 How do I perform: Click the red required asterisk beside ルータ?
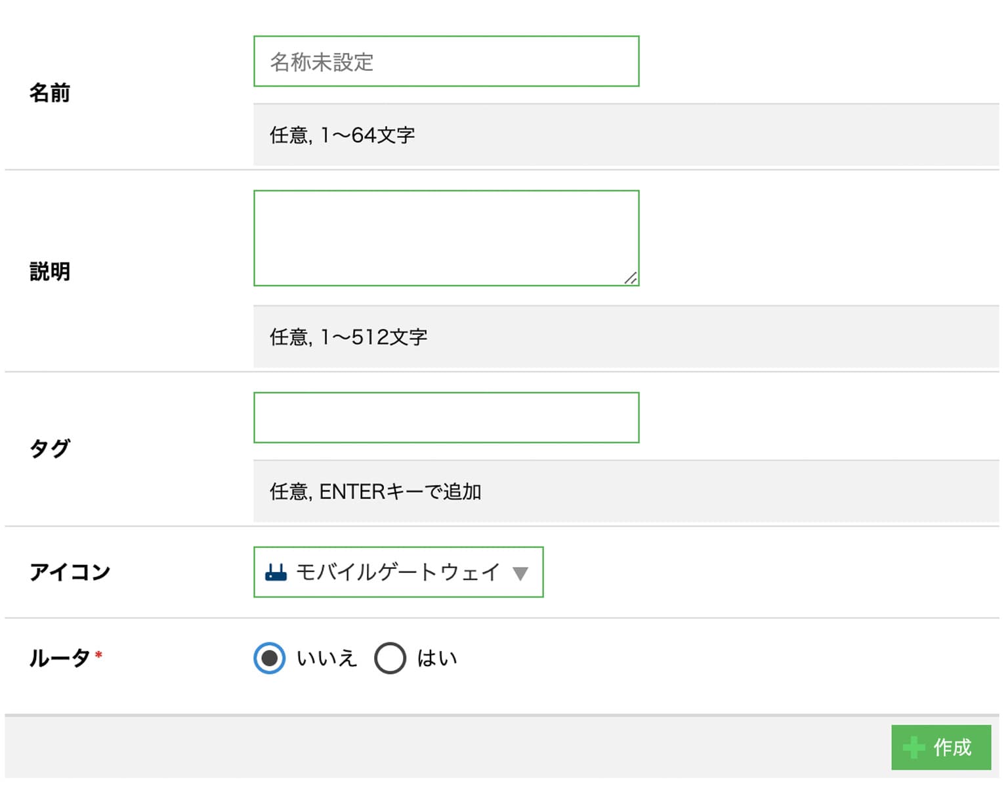click(98, 654)
